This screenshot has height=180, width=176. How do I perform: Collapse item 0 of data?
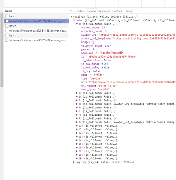(77, 24)
